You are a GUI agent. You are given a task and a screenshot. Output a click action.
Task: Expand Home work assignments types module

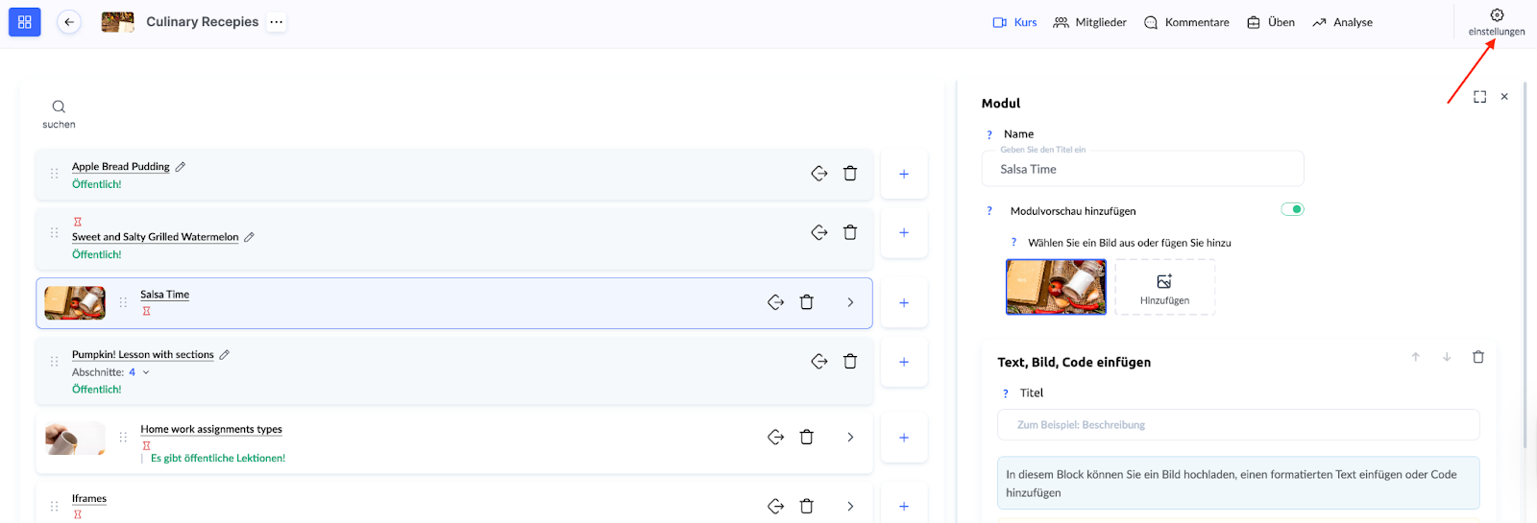850,438
